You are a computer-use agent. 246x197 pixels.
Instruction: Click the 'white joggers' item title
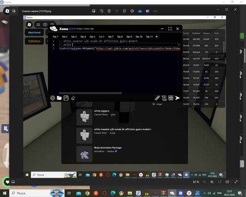point(101,111)
